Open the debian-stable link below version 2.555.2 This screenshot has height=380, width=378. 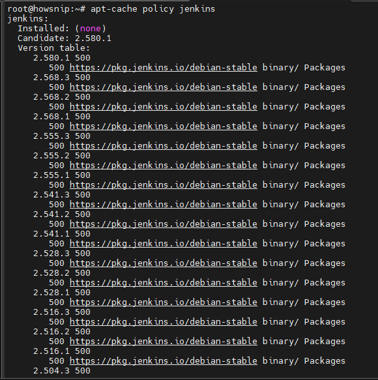(x=164, y=166)
